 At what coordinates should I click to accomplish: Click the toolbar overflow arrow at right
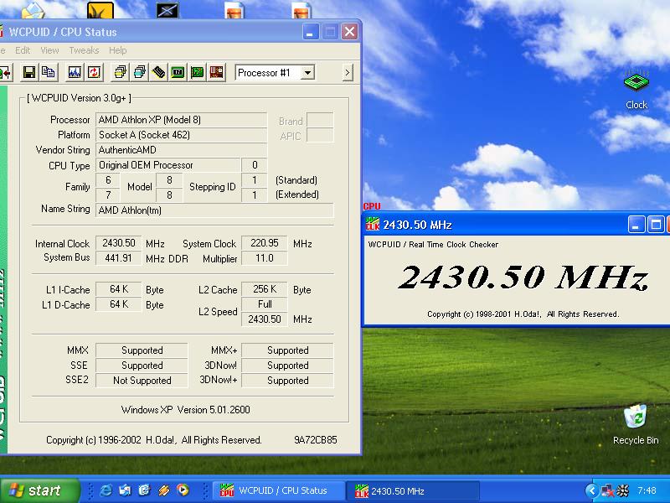[x=348, y=73]
